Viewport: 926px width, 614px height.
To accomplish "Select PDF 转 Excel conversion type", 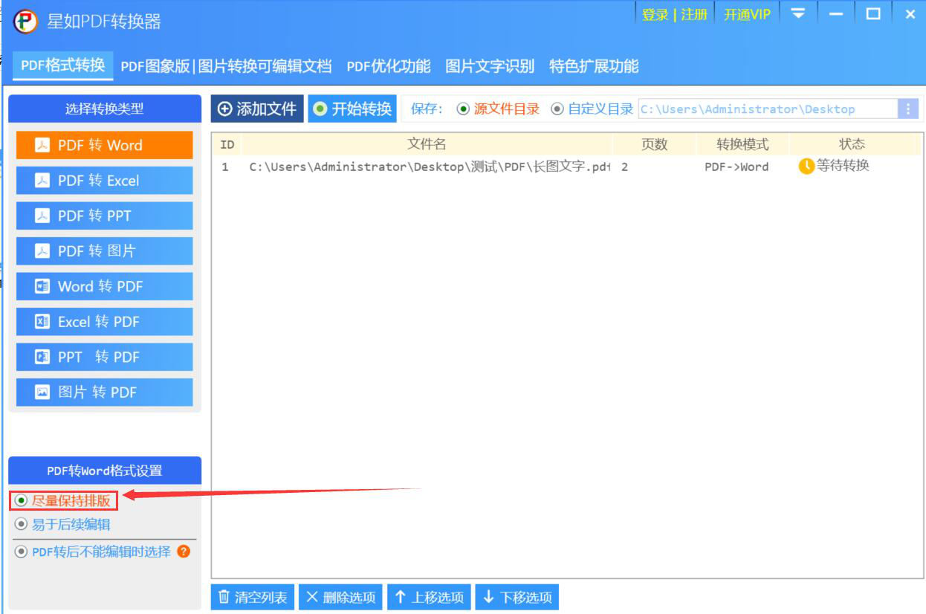I will pyautogui.click(x=104, y=181).
